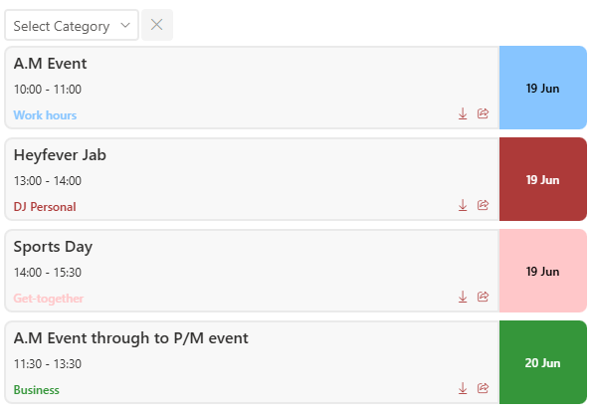Share the A.M through P/M event
592x414 pixels.
(x=483, y=388)
